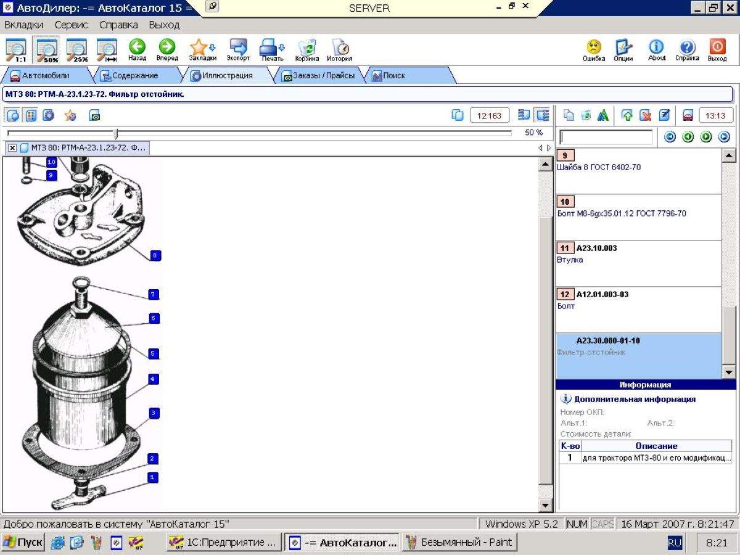Open the Корзина basket
This screenshot has width=740, height=555.
pyautogui.click(x=306, y=50)
